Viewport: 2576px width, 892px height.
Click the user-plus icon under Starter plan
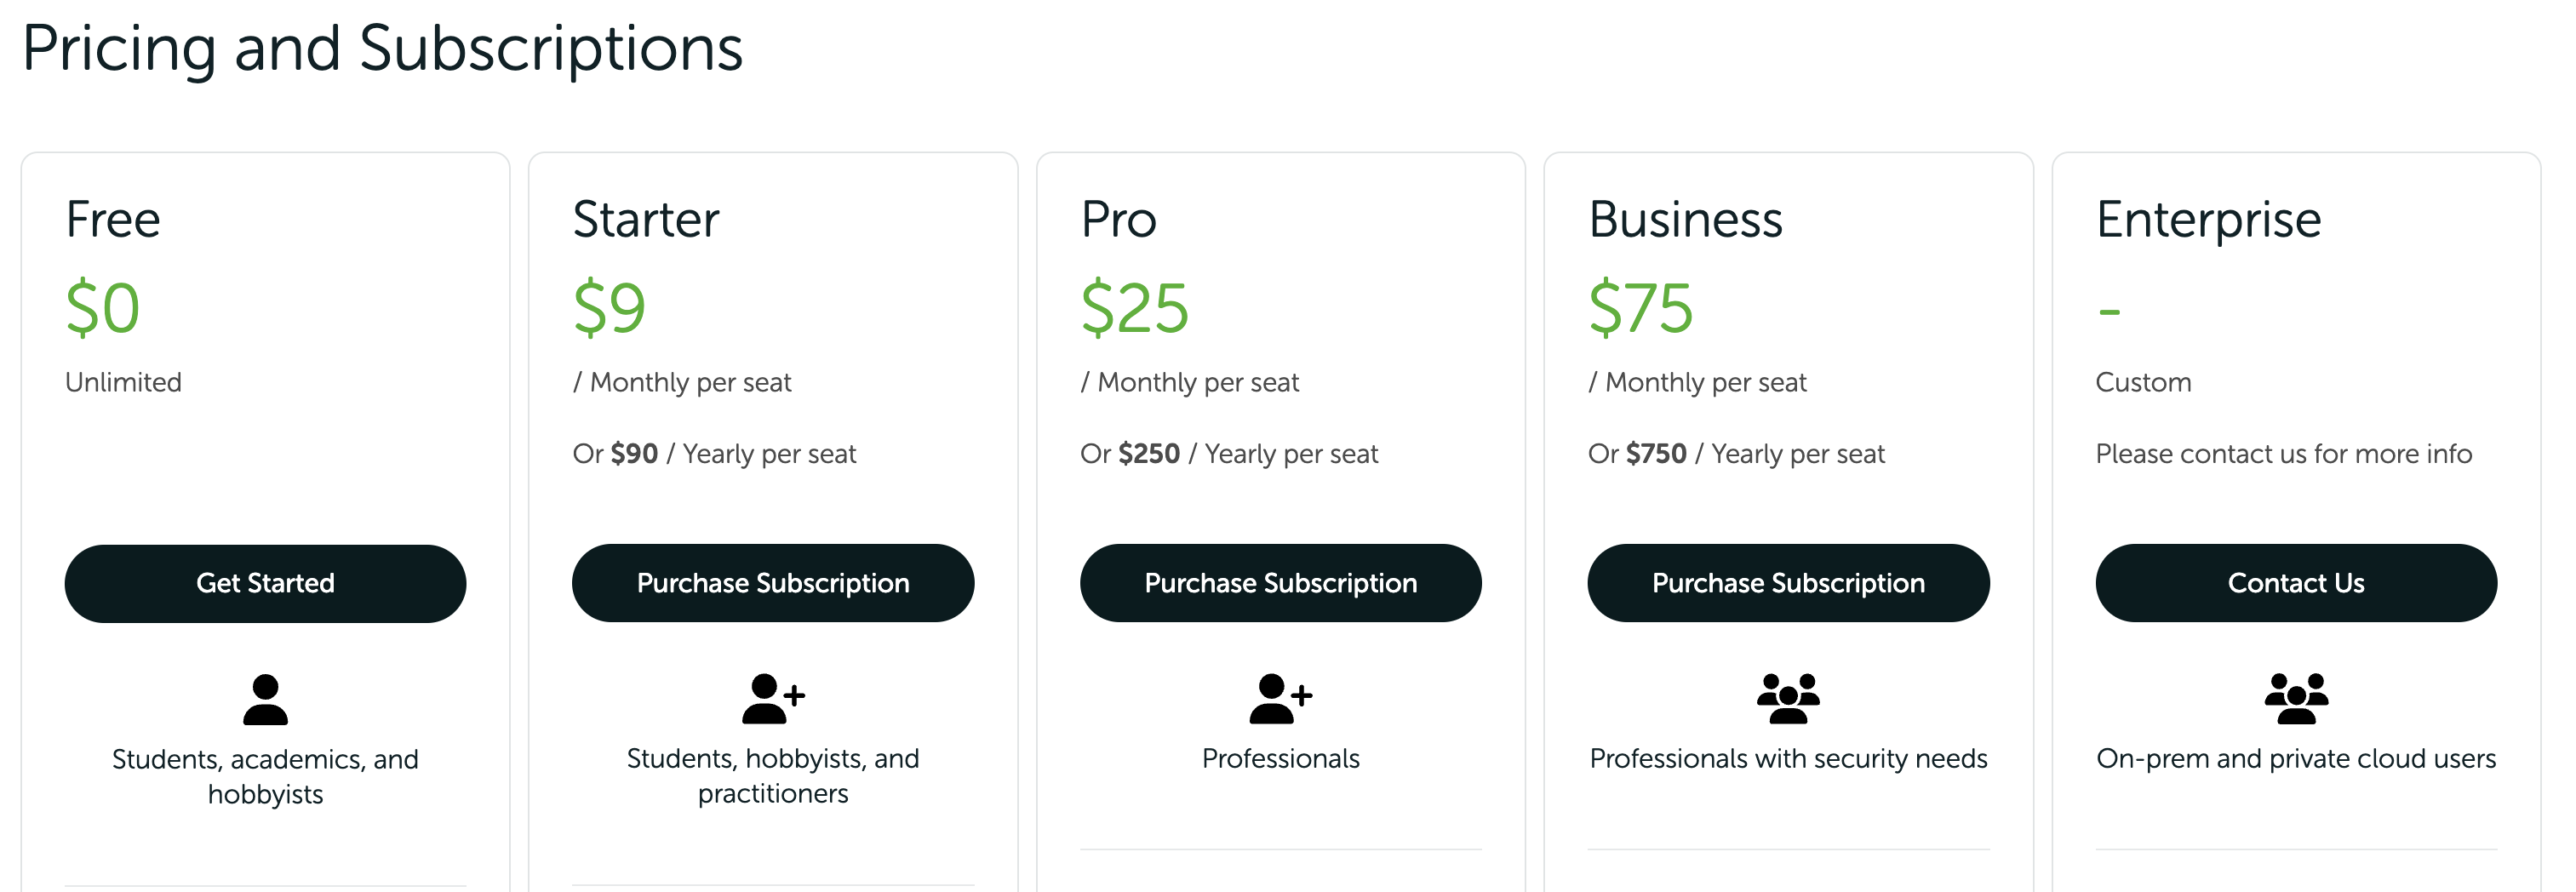click(x=773, y=698)
